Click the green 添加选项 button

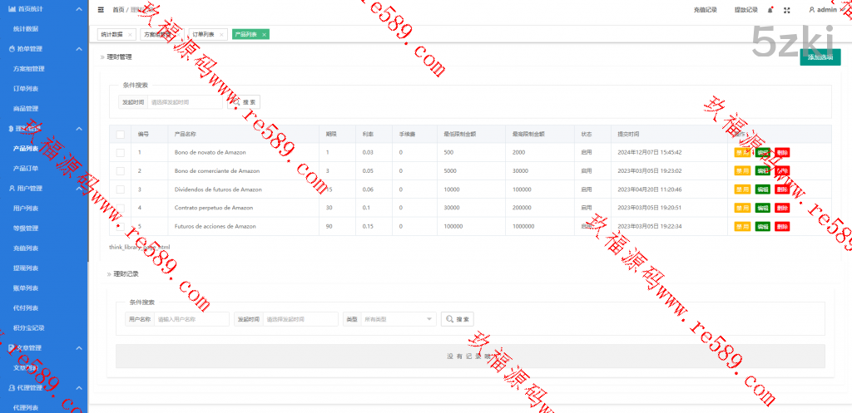[x=820, y=57]
